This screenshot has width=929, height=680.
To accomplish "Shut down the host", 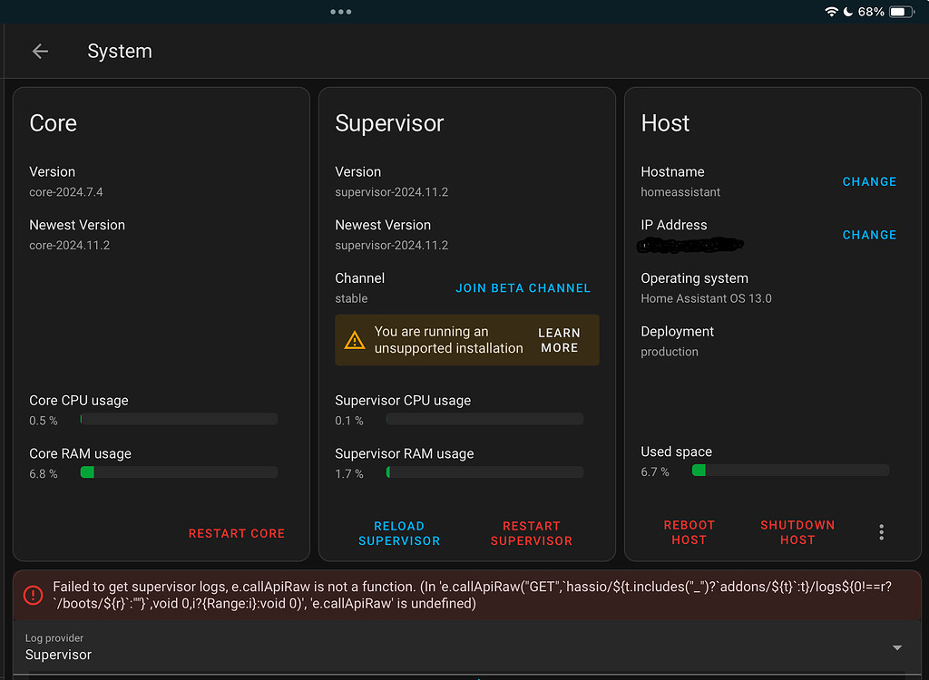I will pyautogui.click(x=797, y=532).
